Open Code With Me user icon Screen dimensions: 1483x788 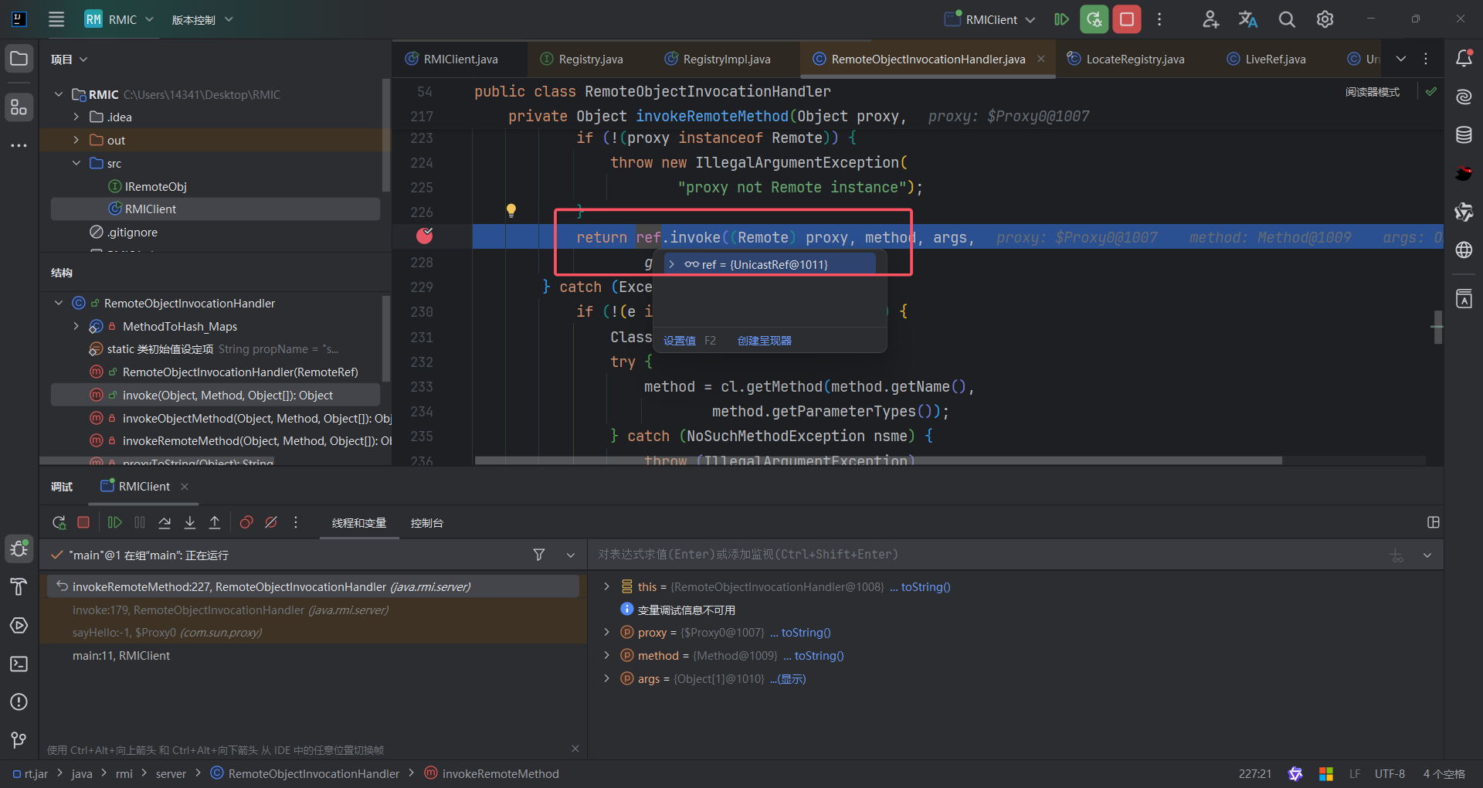(1210, 19)
